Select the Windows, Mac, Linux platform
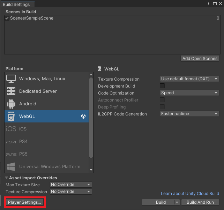The width and height of the screenshot is (224, 210). (46, 79)
